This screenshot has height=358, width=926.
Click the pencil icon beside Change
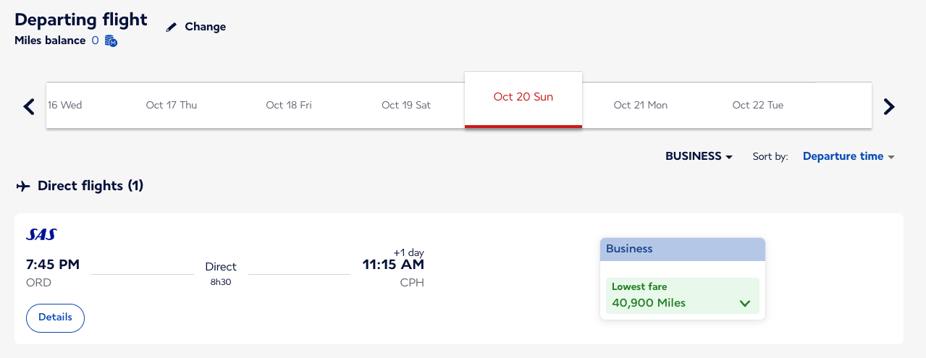172,27
